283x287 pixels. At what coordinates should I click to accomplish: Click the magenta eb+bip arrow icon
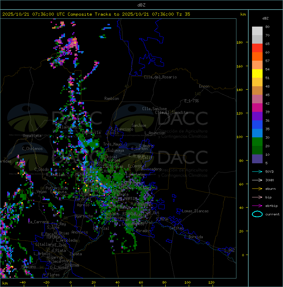coord(257,206)
